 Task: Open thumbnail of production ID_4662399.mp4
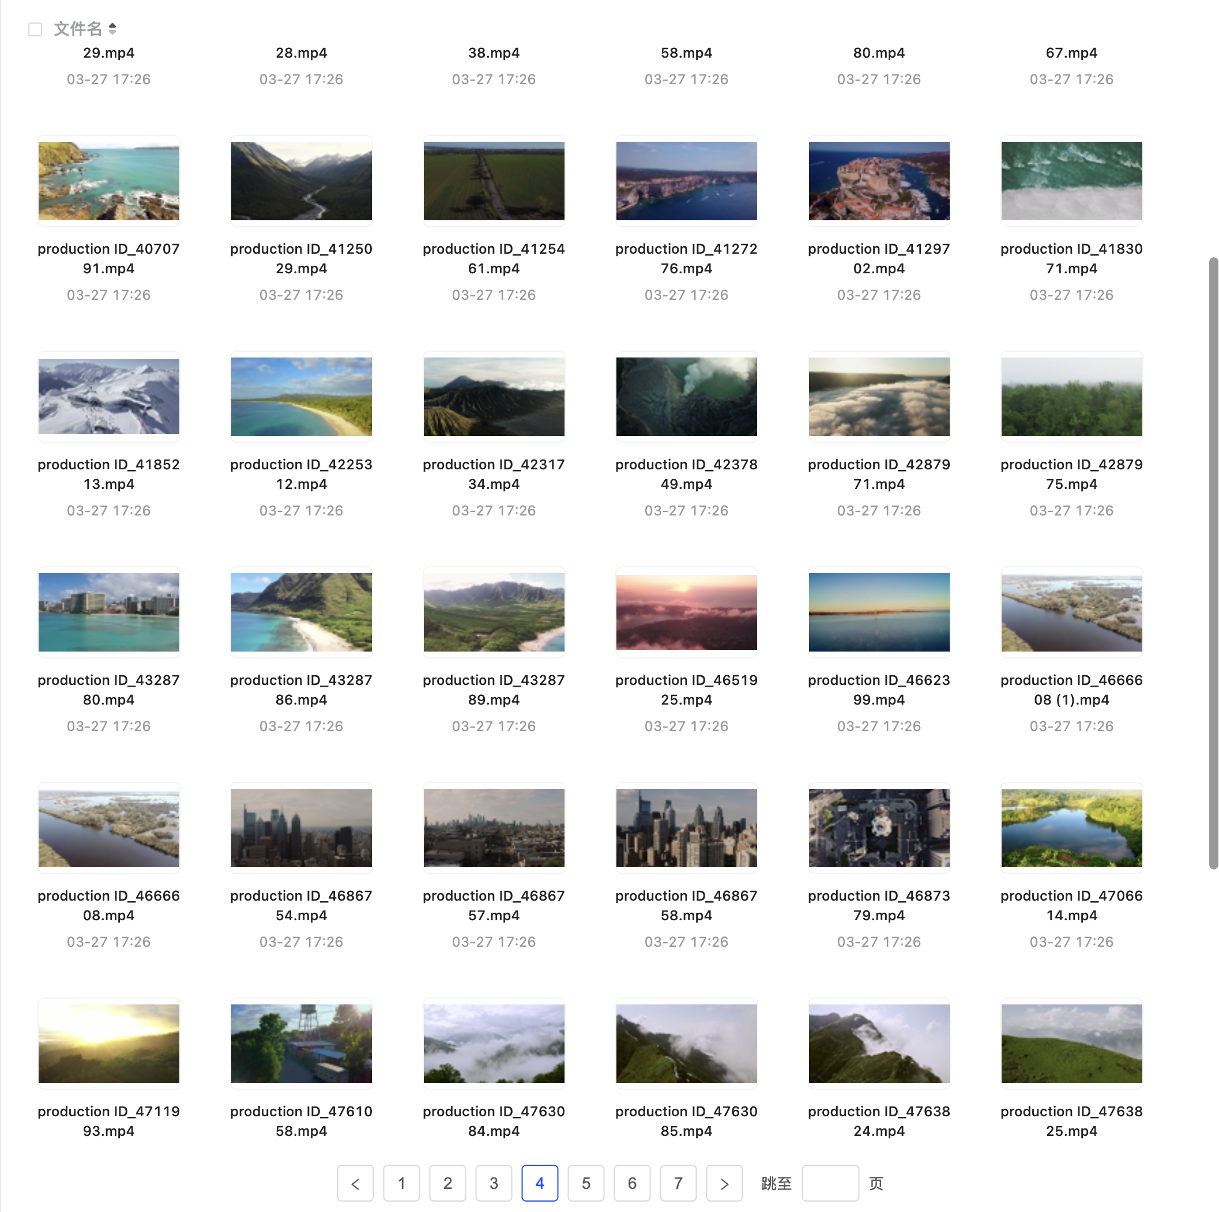[x=879, y=612]
